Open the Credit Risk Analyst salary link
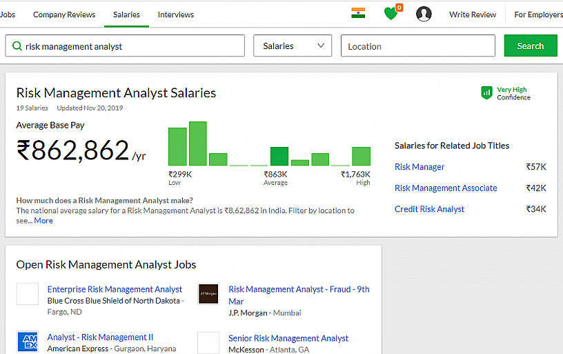 pos(429,209)
